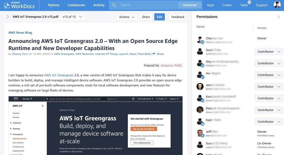The width and height of the screenshot is (284, 155).
Task: Click the AWS logo in embedded console
Action: coord(16,99)
